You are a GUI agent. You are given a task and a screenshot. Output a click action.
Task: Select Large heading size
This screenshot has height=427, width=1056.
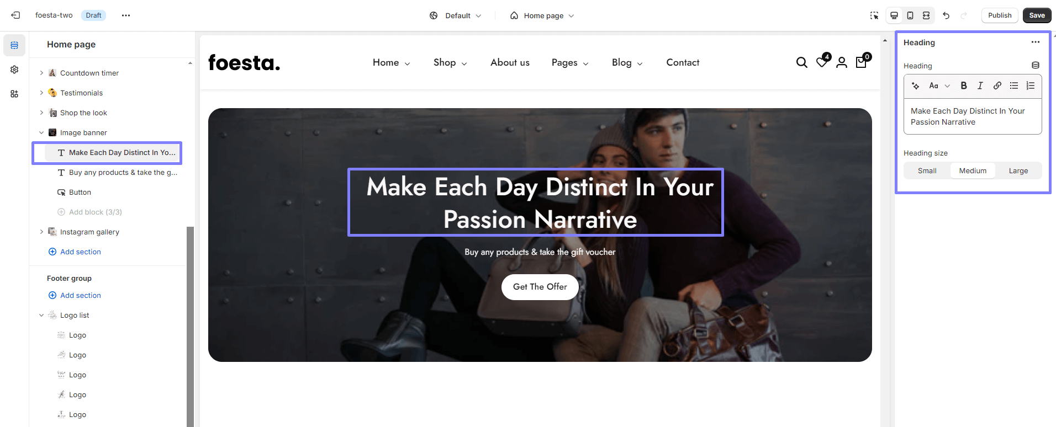click(x=1018, y=170)
